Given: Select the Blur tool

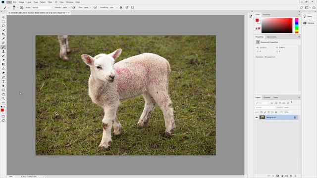Looking at the screenshot, I should (3, 69).
